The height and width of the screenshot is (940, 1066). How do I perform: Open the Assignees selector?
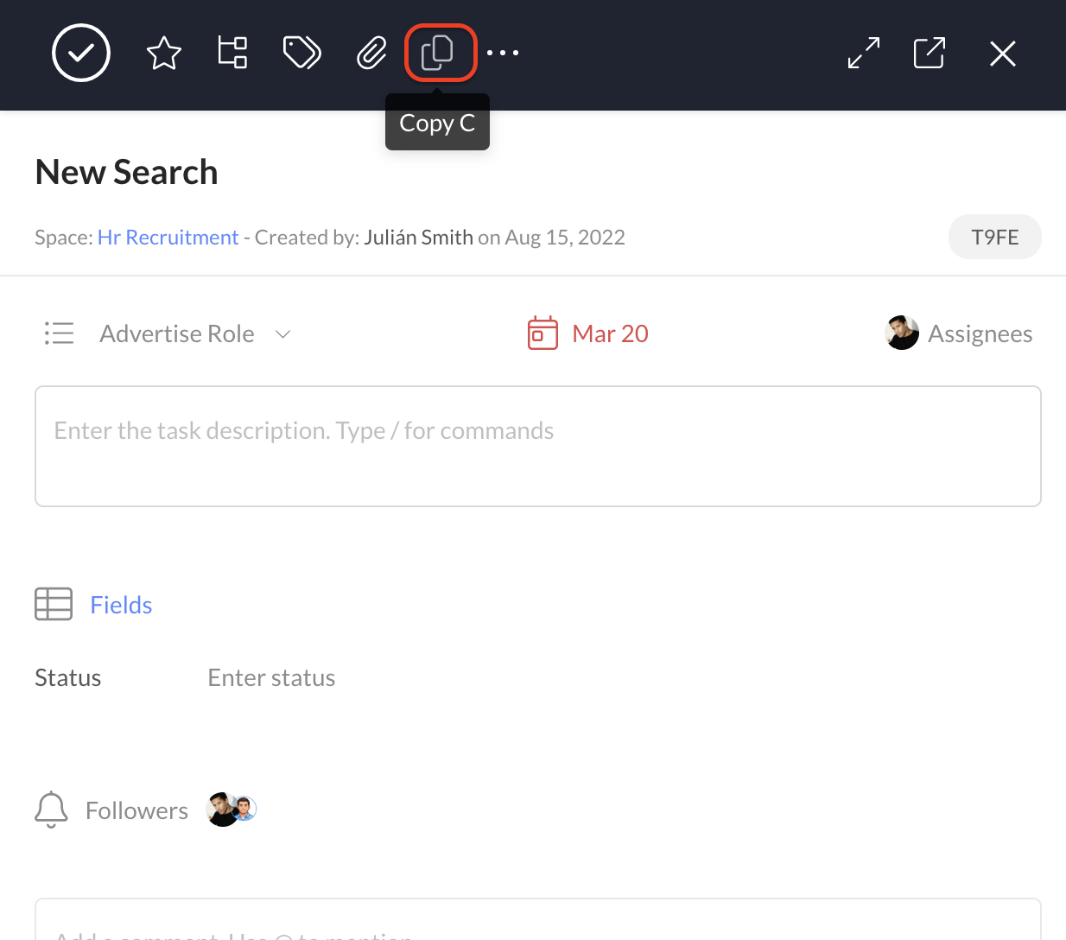coord(980,333)
